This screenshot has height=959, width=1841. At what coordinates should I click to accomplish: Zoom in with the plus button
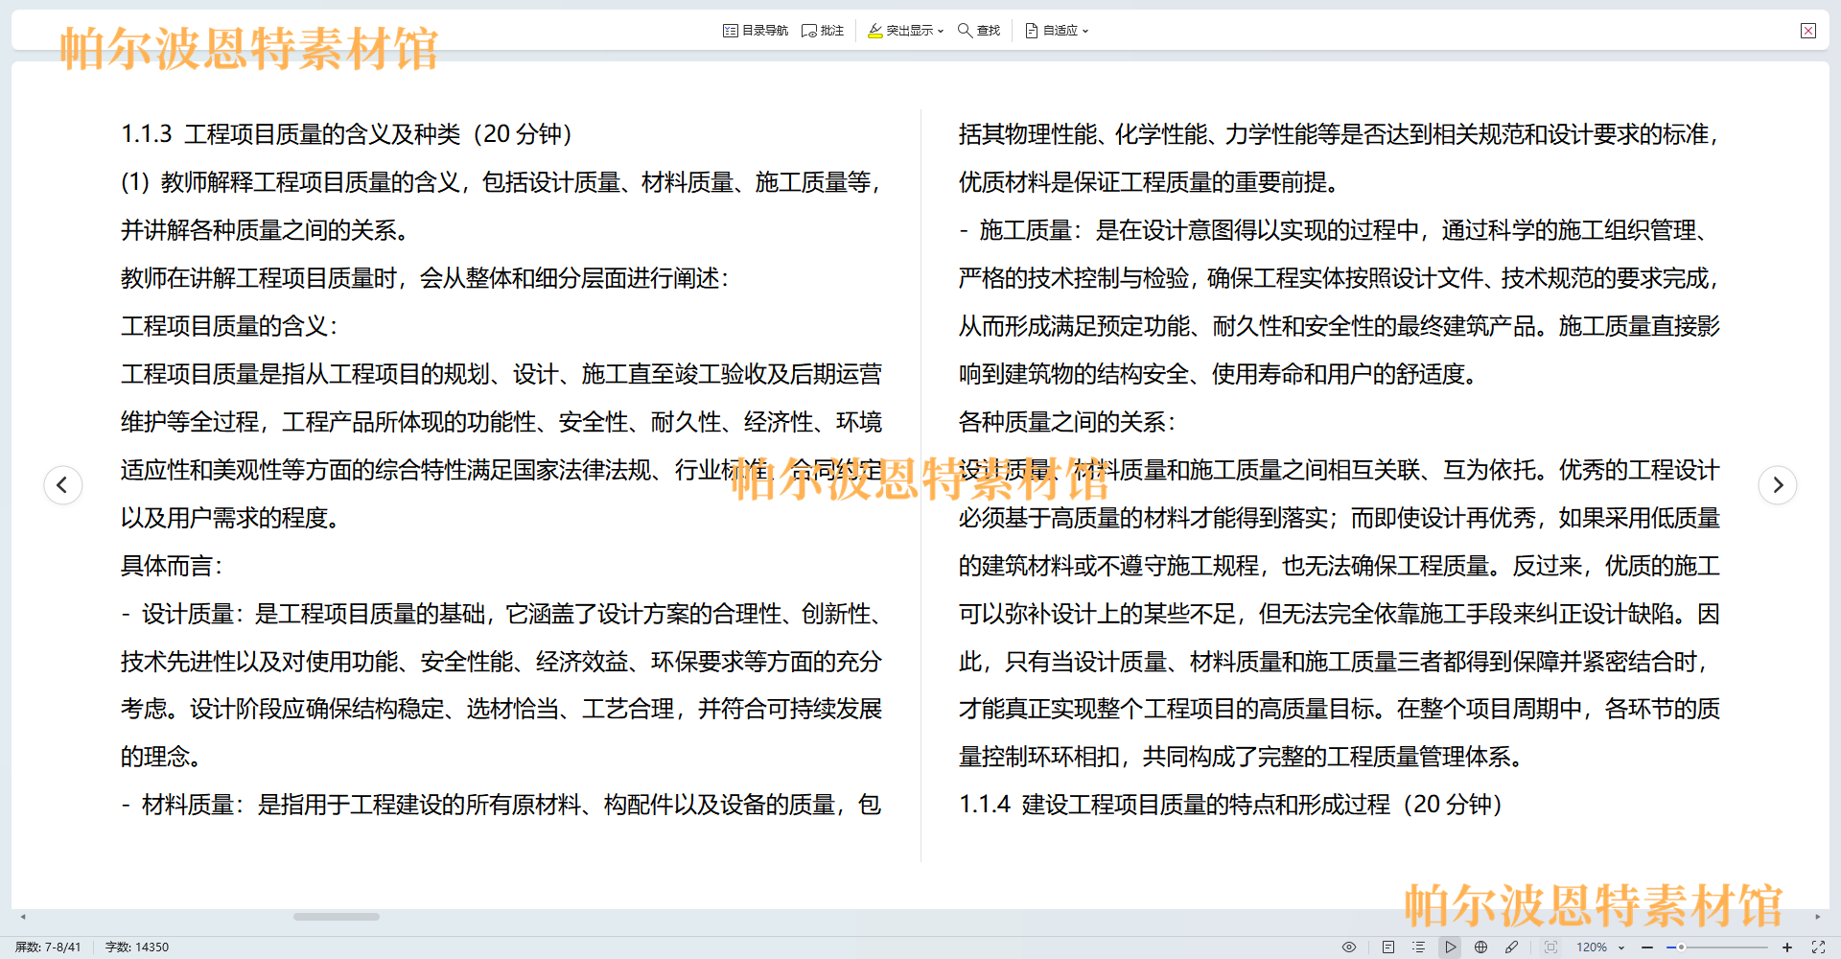[1787, 947]
